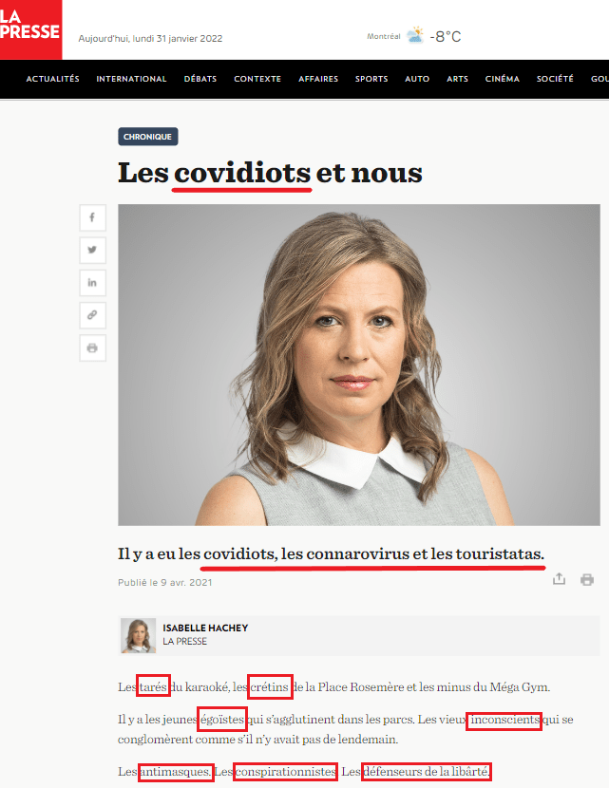Navigate to the Affaires section
This screenshot has width=609, height=788.
click(x=318, y=79)
